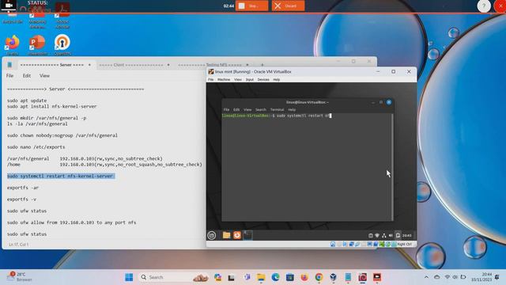Click 'sudo apt install nfs-kernel-server' line

52,106
